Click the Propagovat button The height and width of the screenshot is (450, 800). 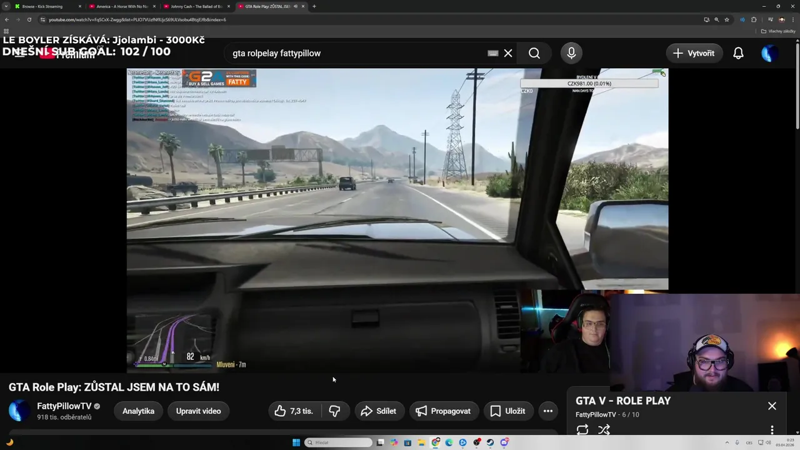443,411
